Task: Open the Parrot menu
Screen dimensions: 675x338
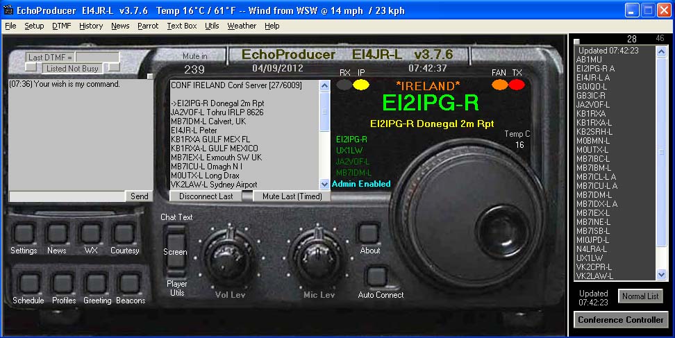Action: tap(148, 26)
